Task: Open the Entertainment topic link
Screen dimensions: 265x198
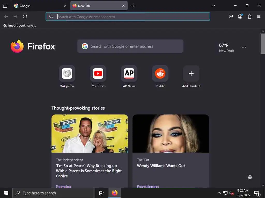Action: (148, 186)
